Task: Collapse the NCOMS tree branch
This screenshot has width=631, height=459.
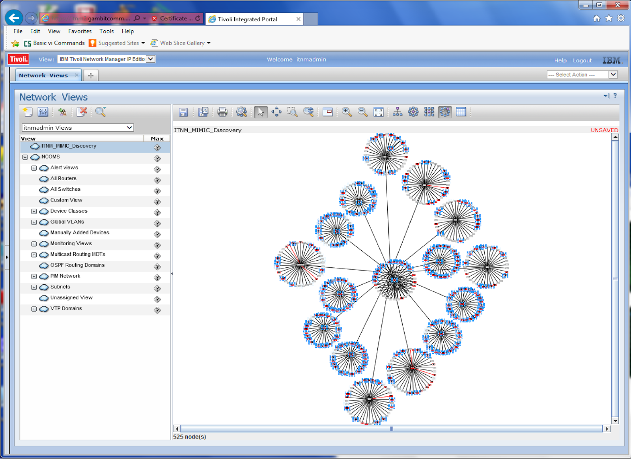Action: (x=25, y=157)
